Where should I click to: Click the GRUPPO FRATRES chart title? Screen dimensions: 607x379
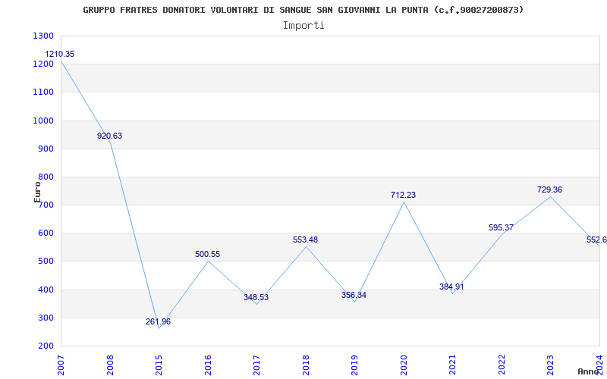tap(303, 10)
